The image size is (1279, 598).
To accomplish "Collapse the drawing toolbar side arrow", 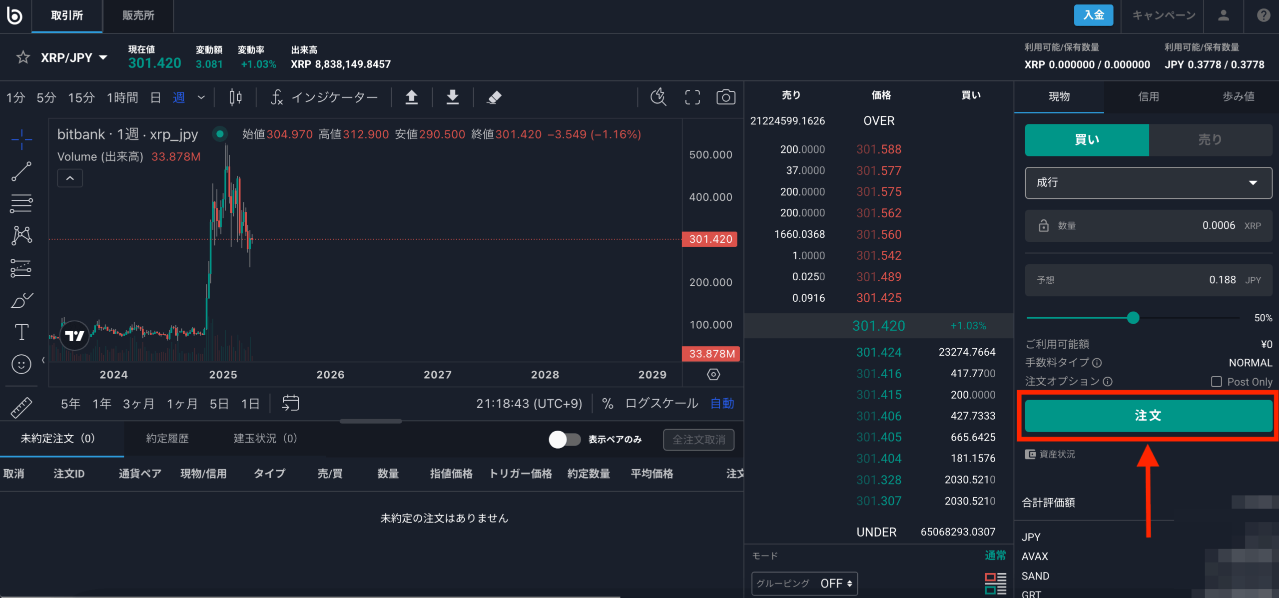I will click(43, 360).
